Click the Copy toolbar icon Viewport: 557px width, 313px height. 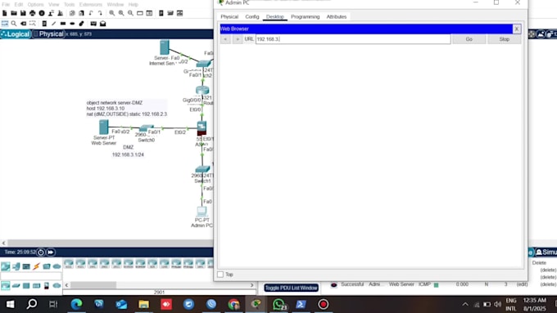click(72, 13)
